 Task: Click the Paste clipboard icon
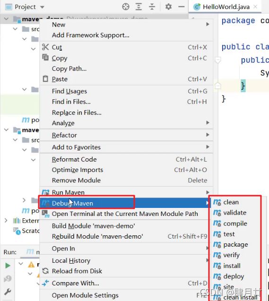(x=45, y=79)
